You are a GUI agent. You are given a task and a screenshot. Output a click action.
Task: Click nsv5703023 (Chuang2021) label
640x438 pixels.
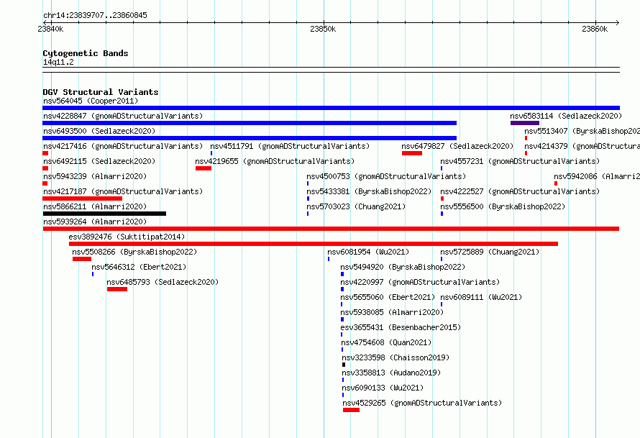pyautogui.click(x=356, y=206)
